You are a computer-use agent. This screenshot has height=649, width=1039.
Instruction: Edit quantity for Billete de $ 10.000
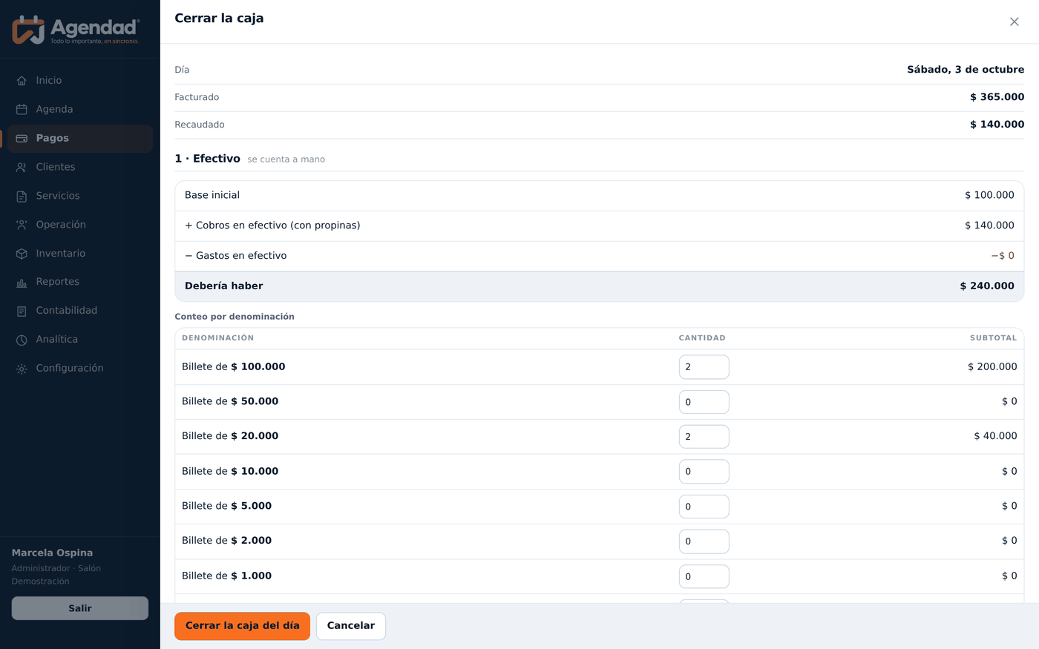[x=704, y=472]
